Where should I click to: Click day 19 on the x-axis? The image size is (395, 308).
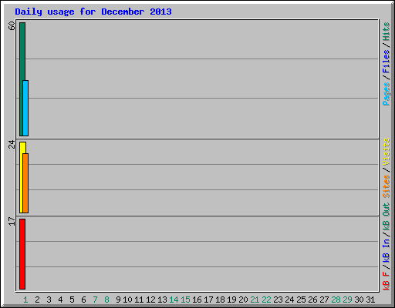231,300
